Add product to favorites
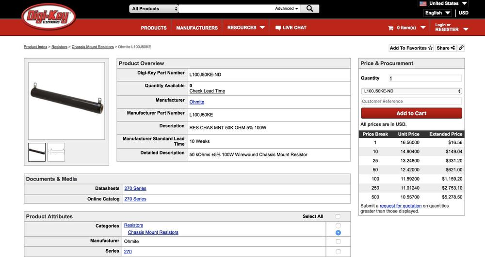 411,48
